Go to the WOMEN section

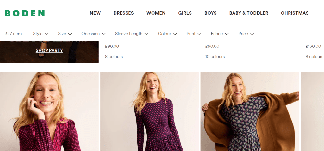(x=156, y=13)
